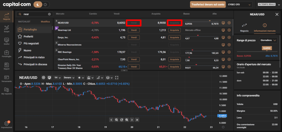The width and height of the screenshot is (282, 132).
Task: Enter fullscreen chart mode
Action: click(x=116, y=78)
